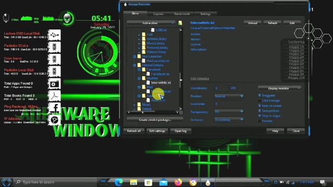Click the Refresh button
Image resolution: width=333 pixels, height=187 pixels.
coord(272,23)
